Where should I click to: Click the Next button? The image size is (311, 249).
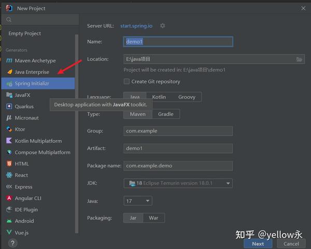pos(258,244)
